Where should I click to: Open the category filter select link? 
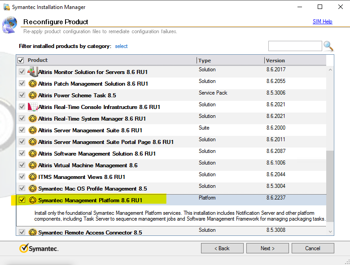(x=121, y=46)
